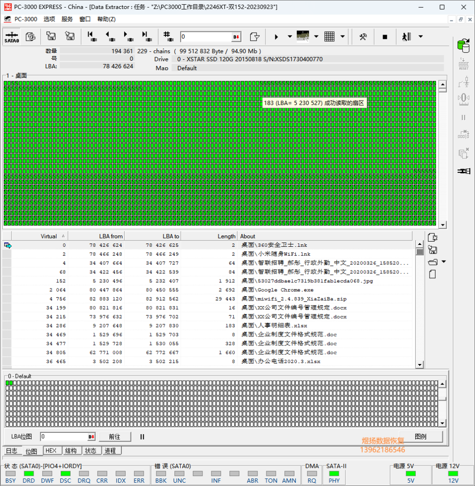Switch to the 进程 tab
Screen dimensions: 475x486
[x=110, y=451]
